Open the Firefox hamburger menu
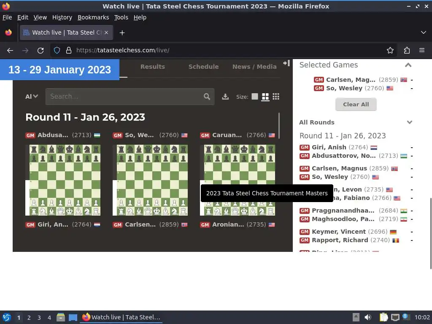The image size is (432, 324). [422, 50]
